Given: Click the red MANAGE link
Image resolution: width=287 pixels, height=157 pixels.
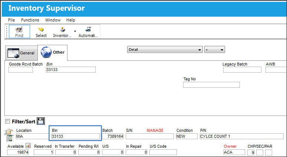Looking at the screenshot, I should pyautogui.click(x=155, y=130).
